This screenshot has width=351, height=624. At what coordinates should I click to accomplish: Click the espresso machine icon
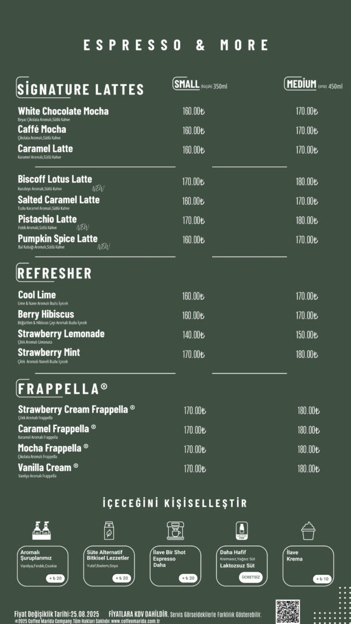pos(175,531)
